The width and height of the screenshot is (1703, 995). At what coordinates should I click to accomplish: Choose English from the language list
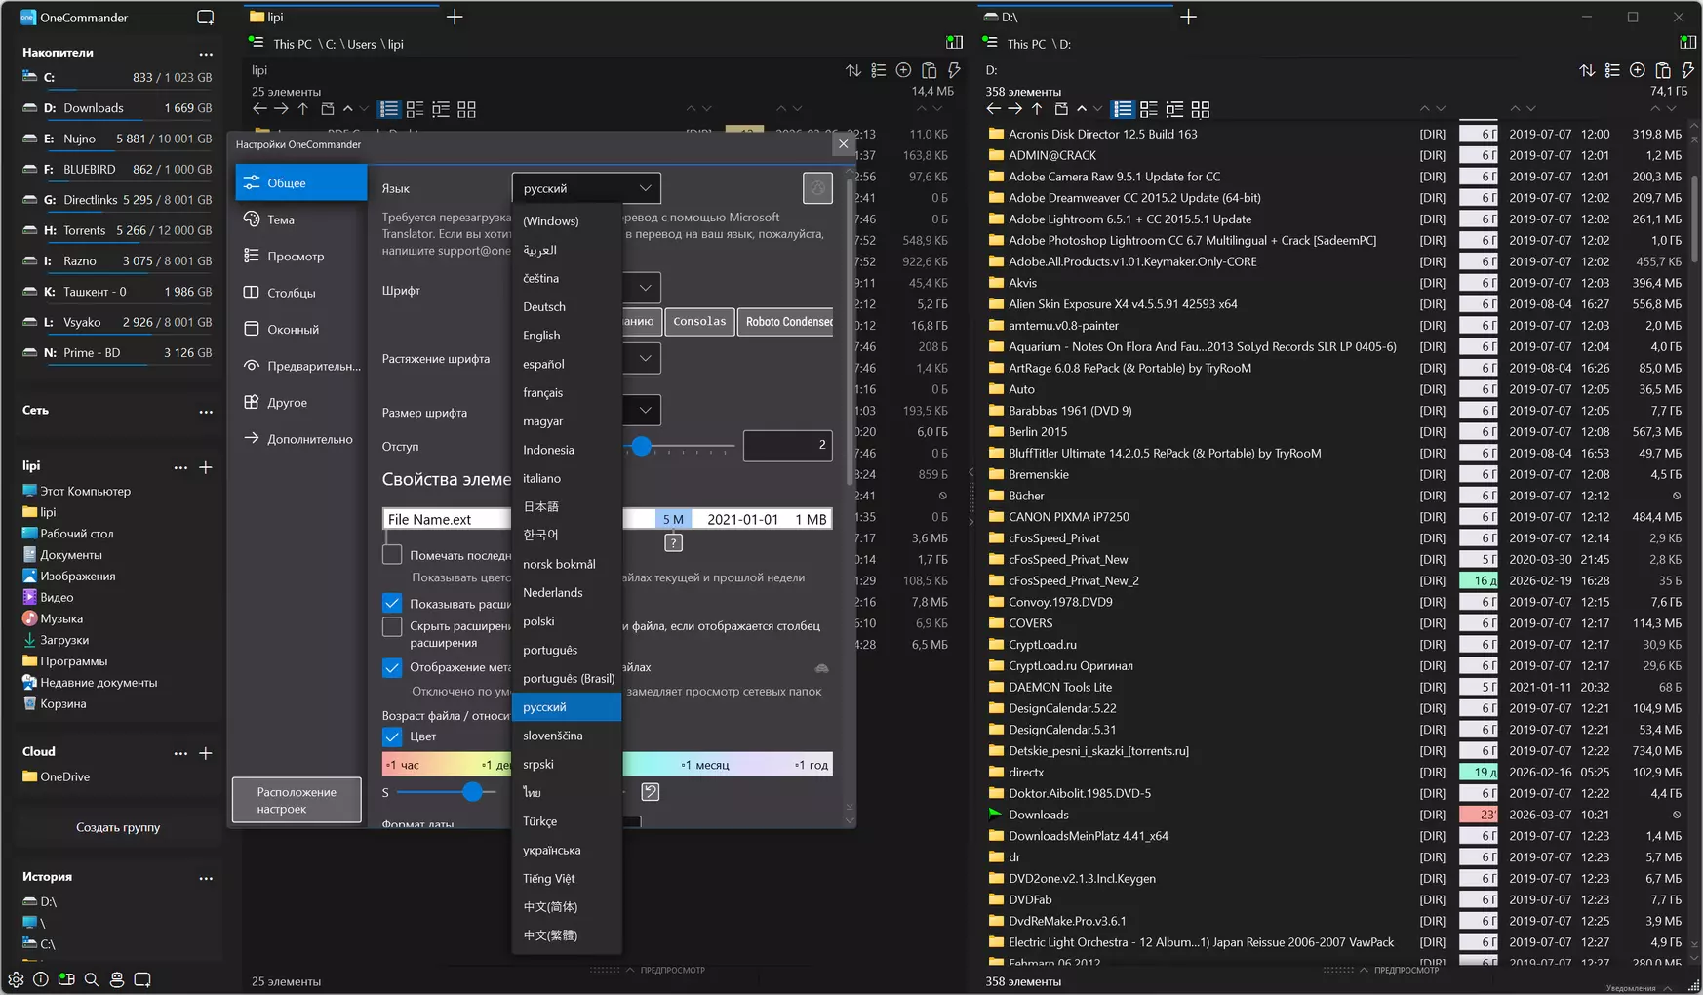tap(541, 336)
